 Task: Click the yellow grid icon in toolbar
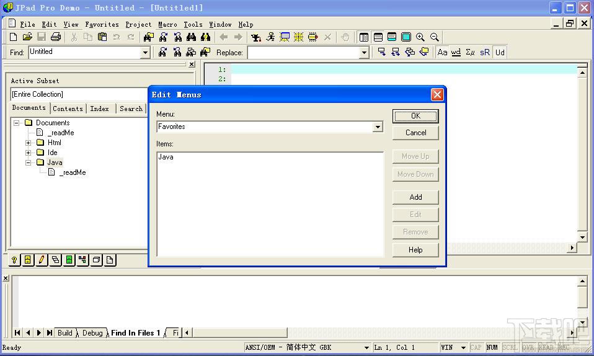[x=298, y=37]
